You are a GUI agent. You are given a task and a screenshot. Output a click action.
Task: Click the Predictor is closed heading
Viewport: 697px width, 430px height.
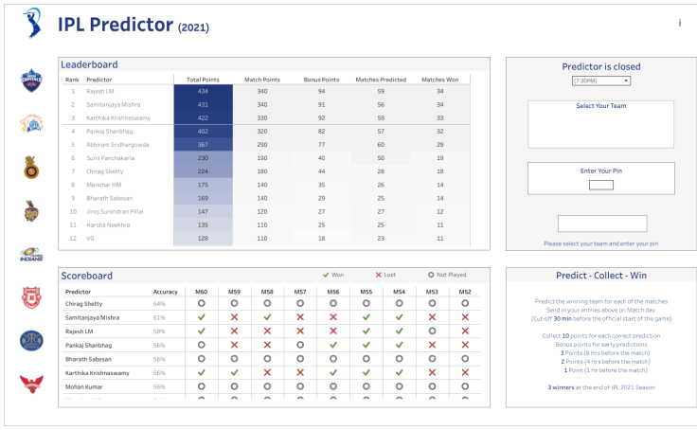[x=601, y=66]
